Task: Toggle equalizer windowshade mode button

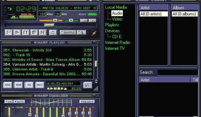Action: click(x=94, y=95)
